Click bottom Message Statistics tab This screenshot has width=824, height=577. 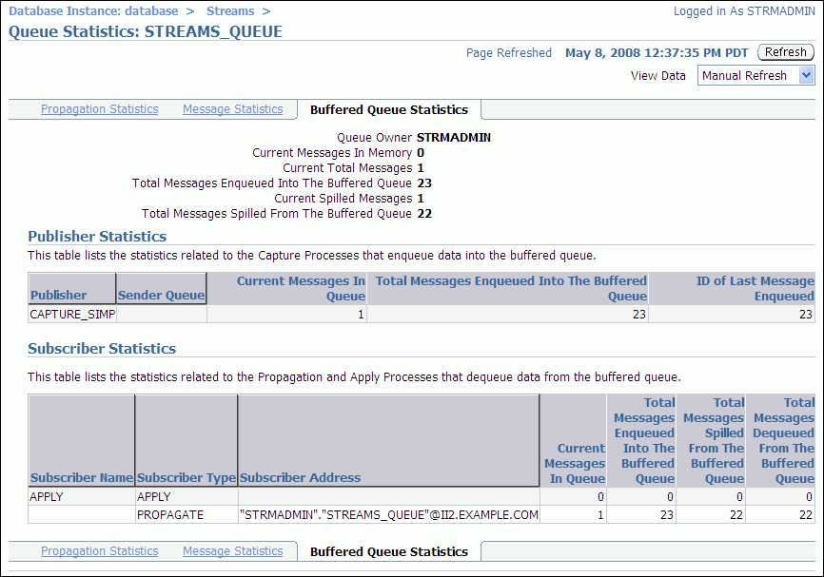[232, 550]
